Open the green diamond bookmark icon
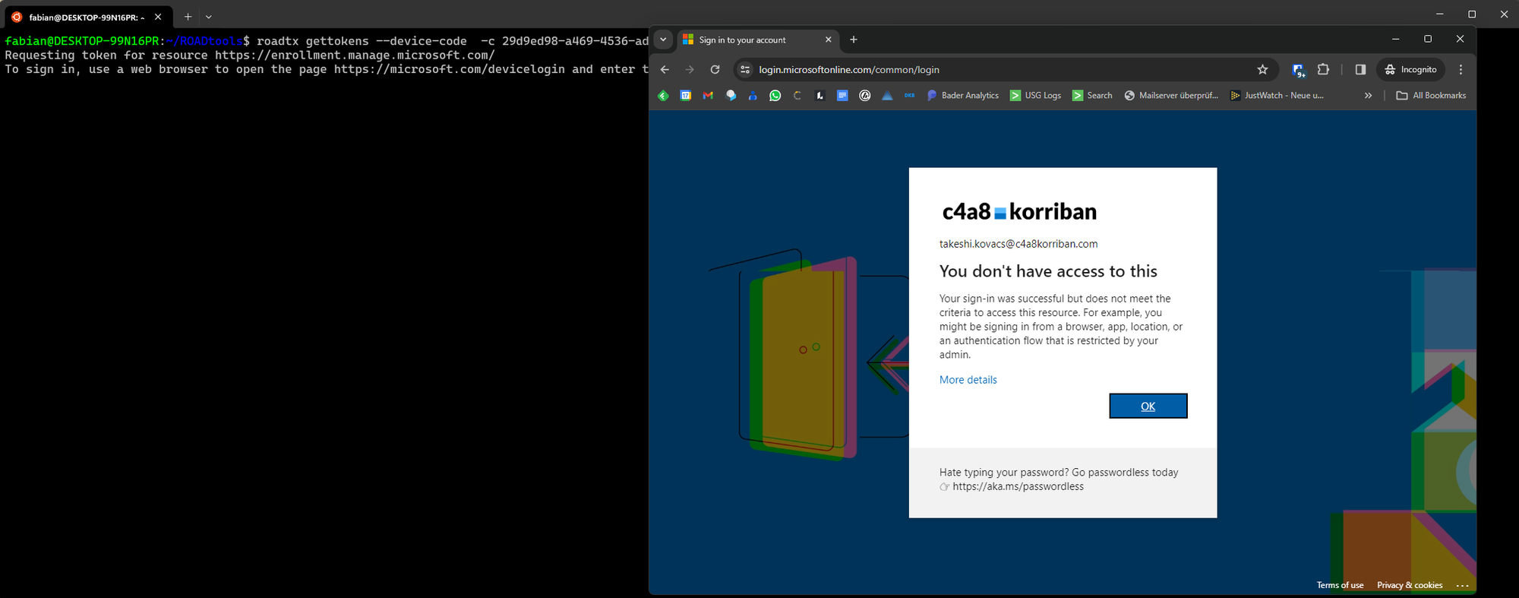 (663, 95)
